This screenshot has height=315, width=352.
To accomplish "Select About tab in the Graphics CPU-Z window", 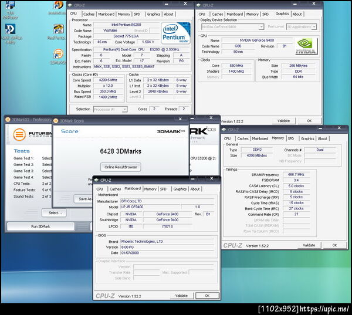I will point(297,14).
